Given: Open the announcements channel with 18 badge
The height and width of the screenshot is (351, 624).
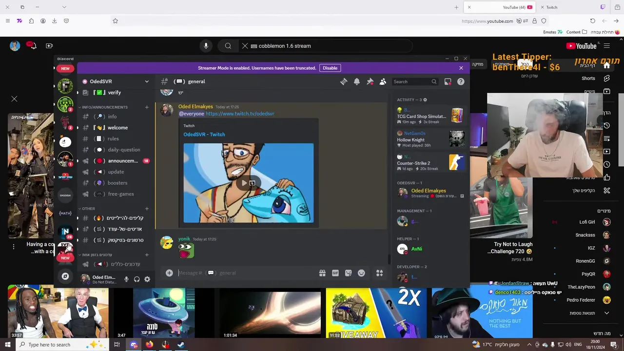Looking at the screenshot, I should [115, 161].
